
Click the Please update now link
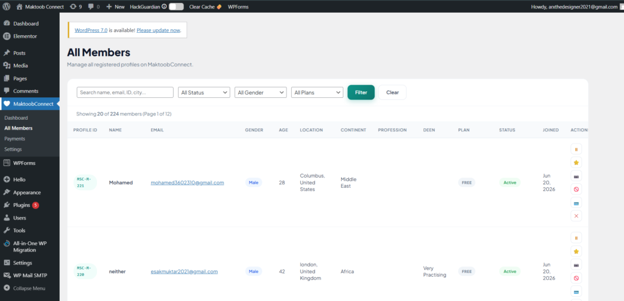[158, 30]
